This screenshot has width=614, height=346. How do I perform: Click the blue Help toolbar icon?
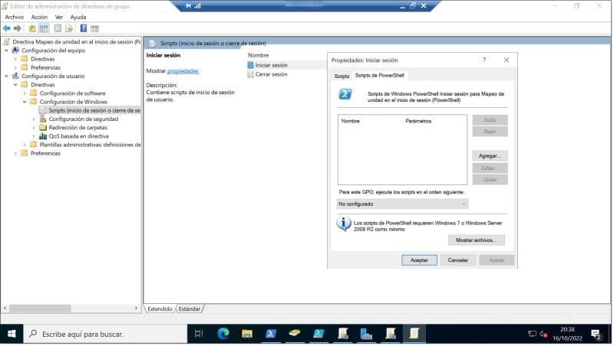tap(84, 28)
